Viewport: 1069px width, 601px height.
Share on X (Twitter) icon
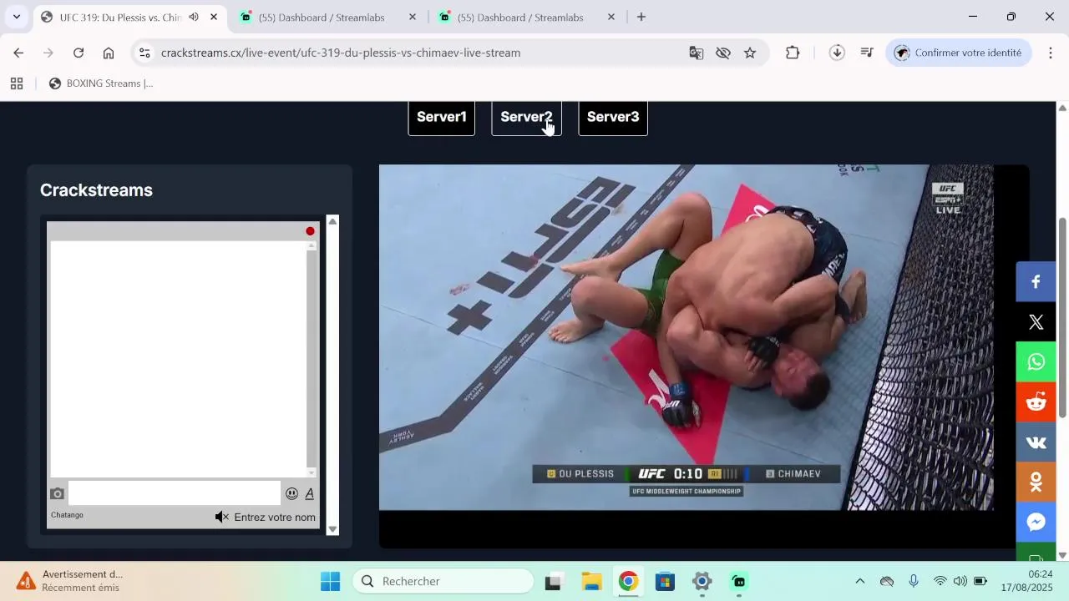point(1036,322)
